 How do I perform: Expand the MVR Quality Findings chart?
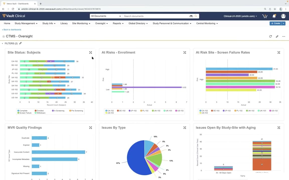point(91,128)
